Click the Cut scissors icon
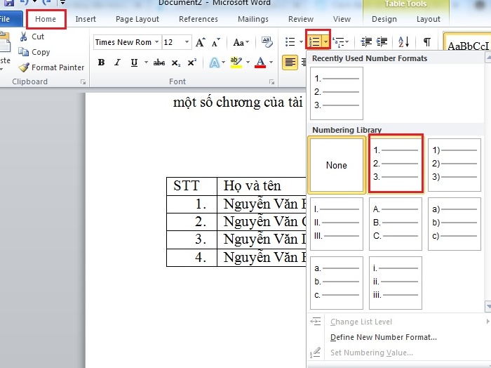 (23, 37)
